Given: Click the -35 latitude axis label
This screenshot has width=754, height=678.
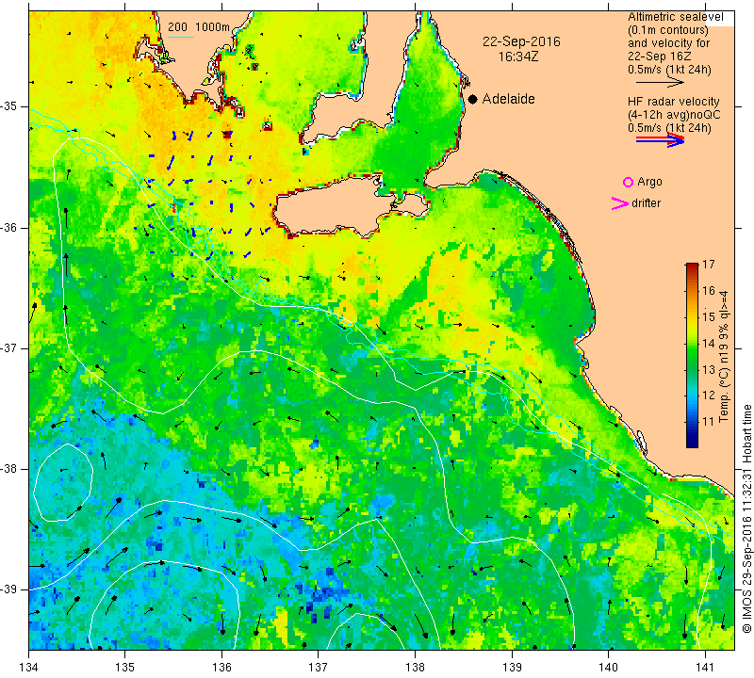Looking at the screenshot, I should click(x=8, y=106).
